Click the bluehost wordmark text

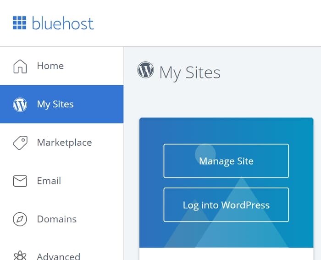coord(63,23)
